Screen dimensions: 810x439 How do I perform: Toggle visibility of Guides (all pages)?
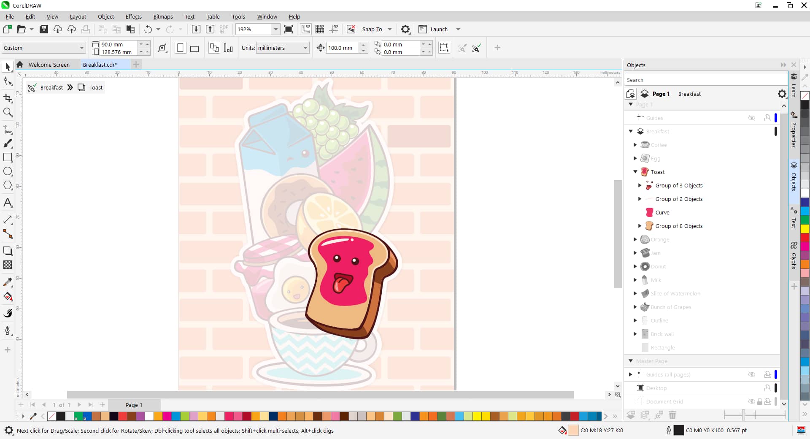point(752,374)
